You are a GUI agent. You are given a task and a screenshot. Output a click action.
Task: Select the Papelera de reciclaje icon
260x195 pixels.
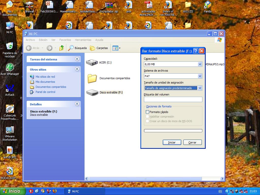tap(10, 50)
